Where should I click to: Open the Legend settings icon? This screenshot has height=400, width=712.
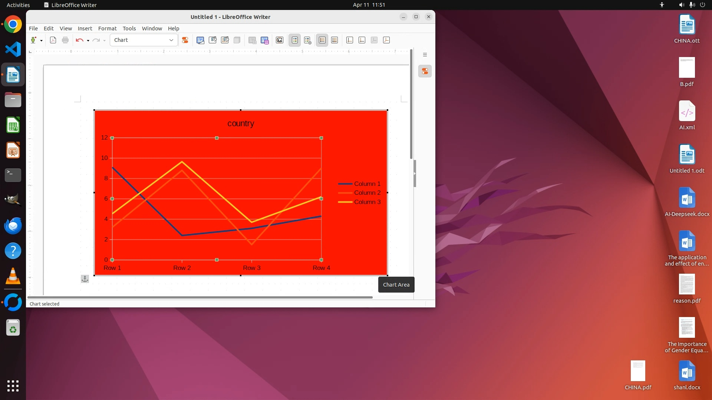click(x=307, y=40)
